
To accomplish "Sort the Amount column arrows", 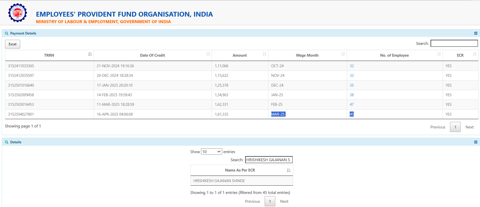I will (264, 54).
